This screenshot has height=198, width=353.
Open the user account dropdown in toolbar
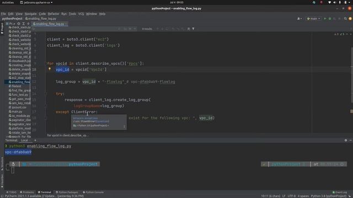click(299, 19)
